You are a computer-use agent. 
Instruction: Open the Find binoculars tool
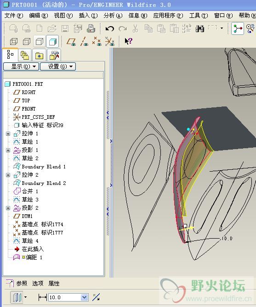click(x=200, y=28)
